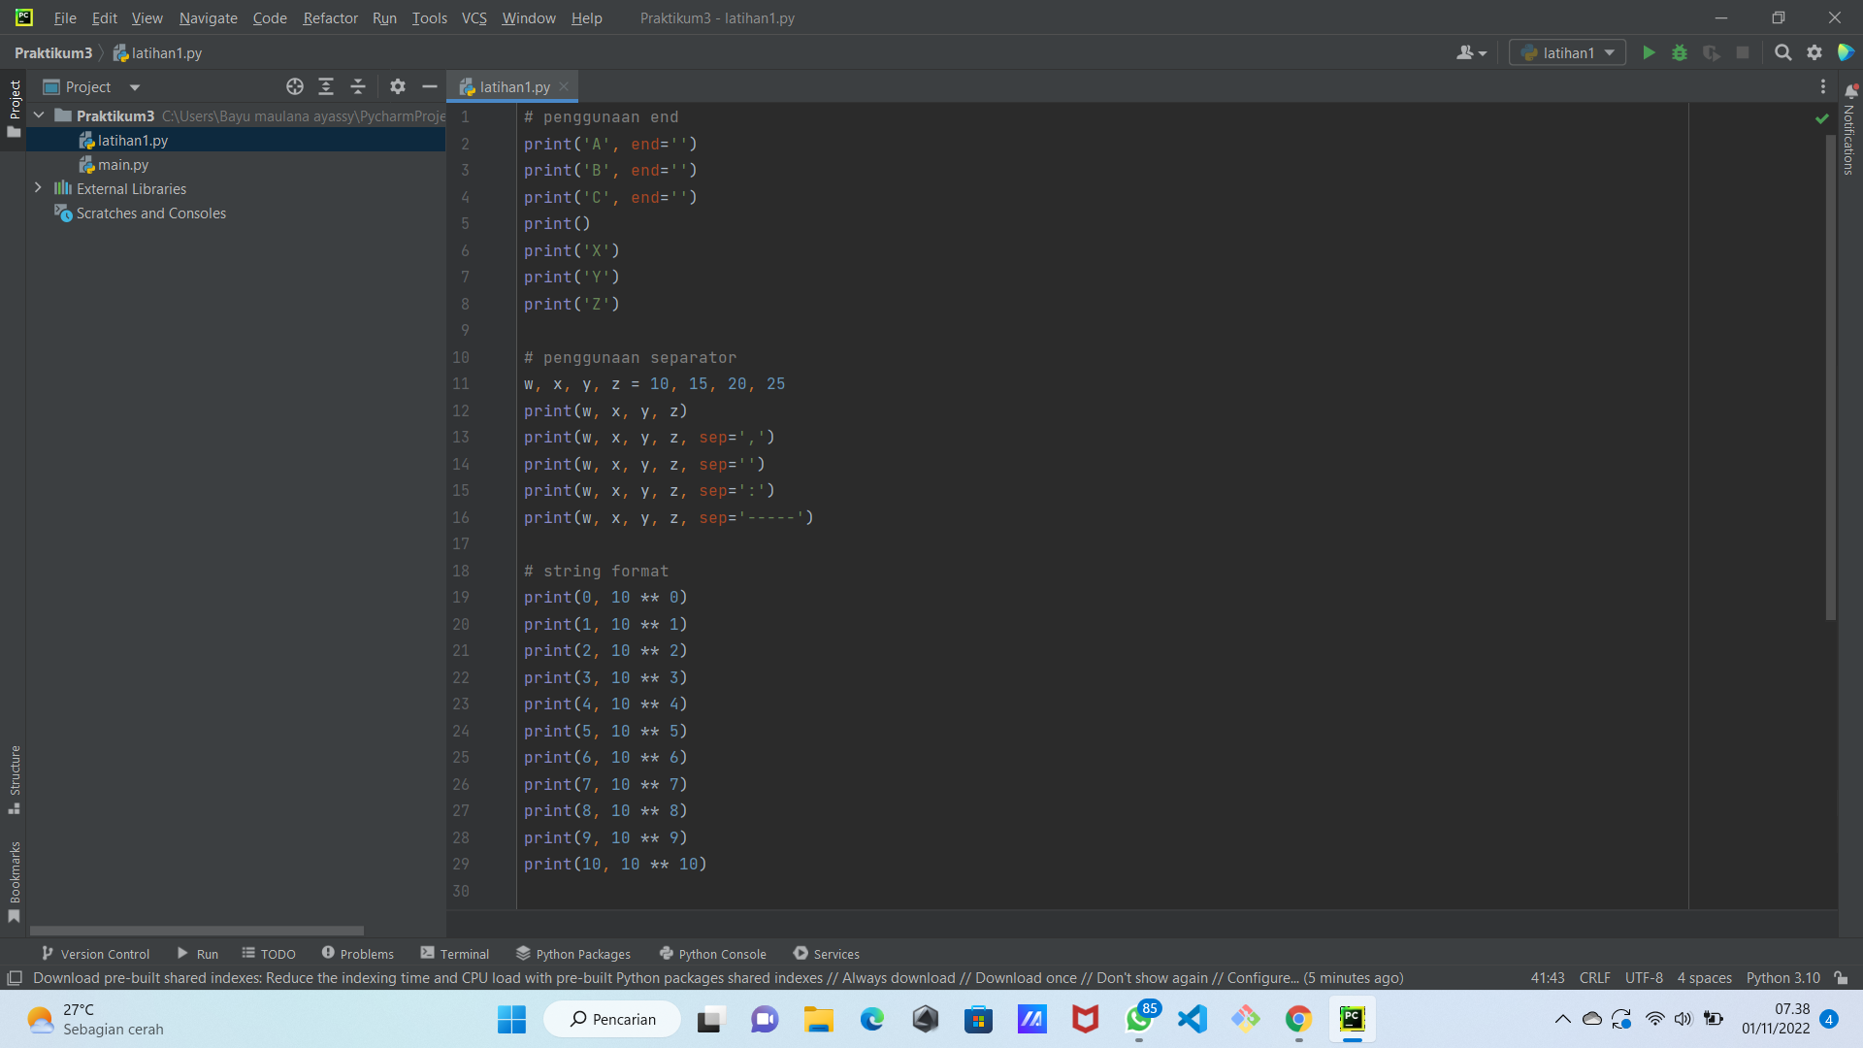Click Select Opened File crosshair in Project panel
The width and height of the screenshot is (1863, 1048).
tap(294, 86)
